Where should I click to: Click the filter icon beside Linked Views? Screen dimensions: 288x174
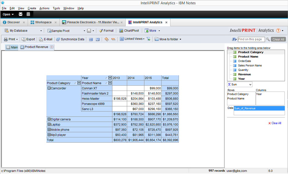click(149, 39)
